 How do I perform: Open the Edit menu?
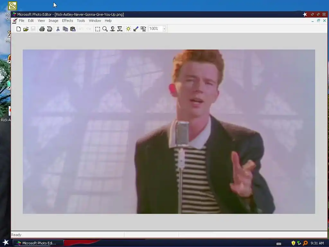point(31,21)
